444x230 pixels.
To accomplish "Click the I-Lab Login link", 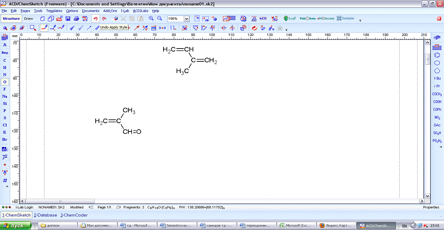I will tap(24, 207).
